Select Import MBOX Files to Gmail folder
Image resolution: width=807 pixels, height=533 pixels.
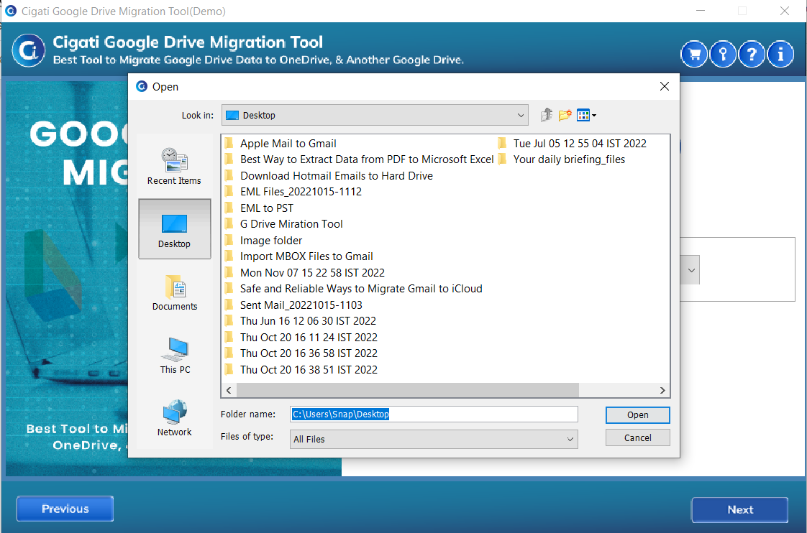click(x=298, y=256)
